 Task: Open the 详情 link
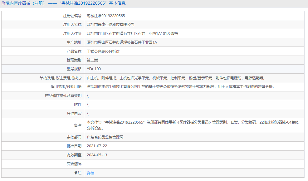90,173
